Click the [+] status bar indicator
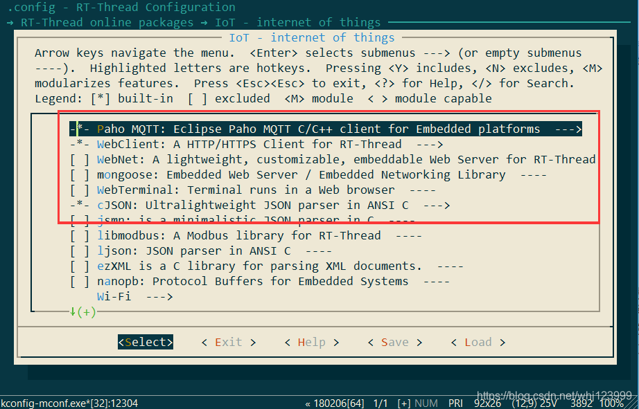Screen dimensions: 639x409 (404, 403)
